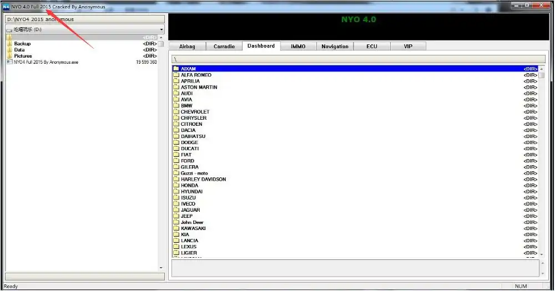Click the CITROEN folder icon
Screen dimensions: 555x291
(176, 124)
